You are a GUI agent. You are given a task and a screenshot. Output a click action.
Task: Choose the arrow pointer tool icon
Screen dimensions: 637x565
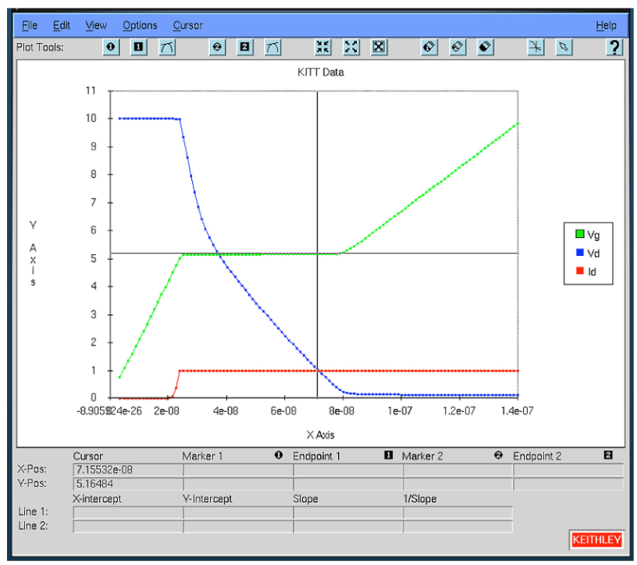pos(563,48)
